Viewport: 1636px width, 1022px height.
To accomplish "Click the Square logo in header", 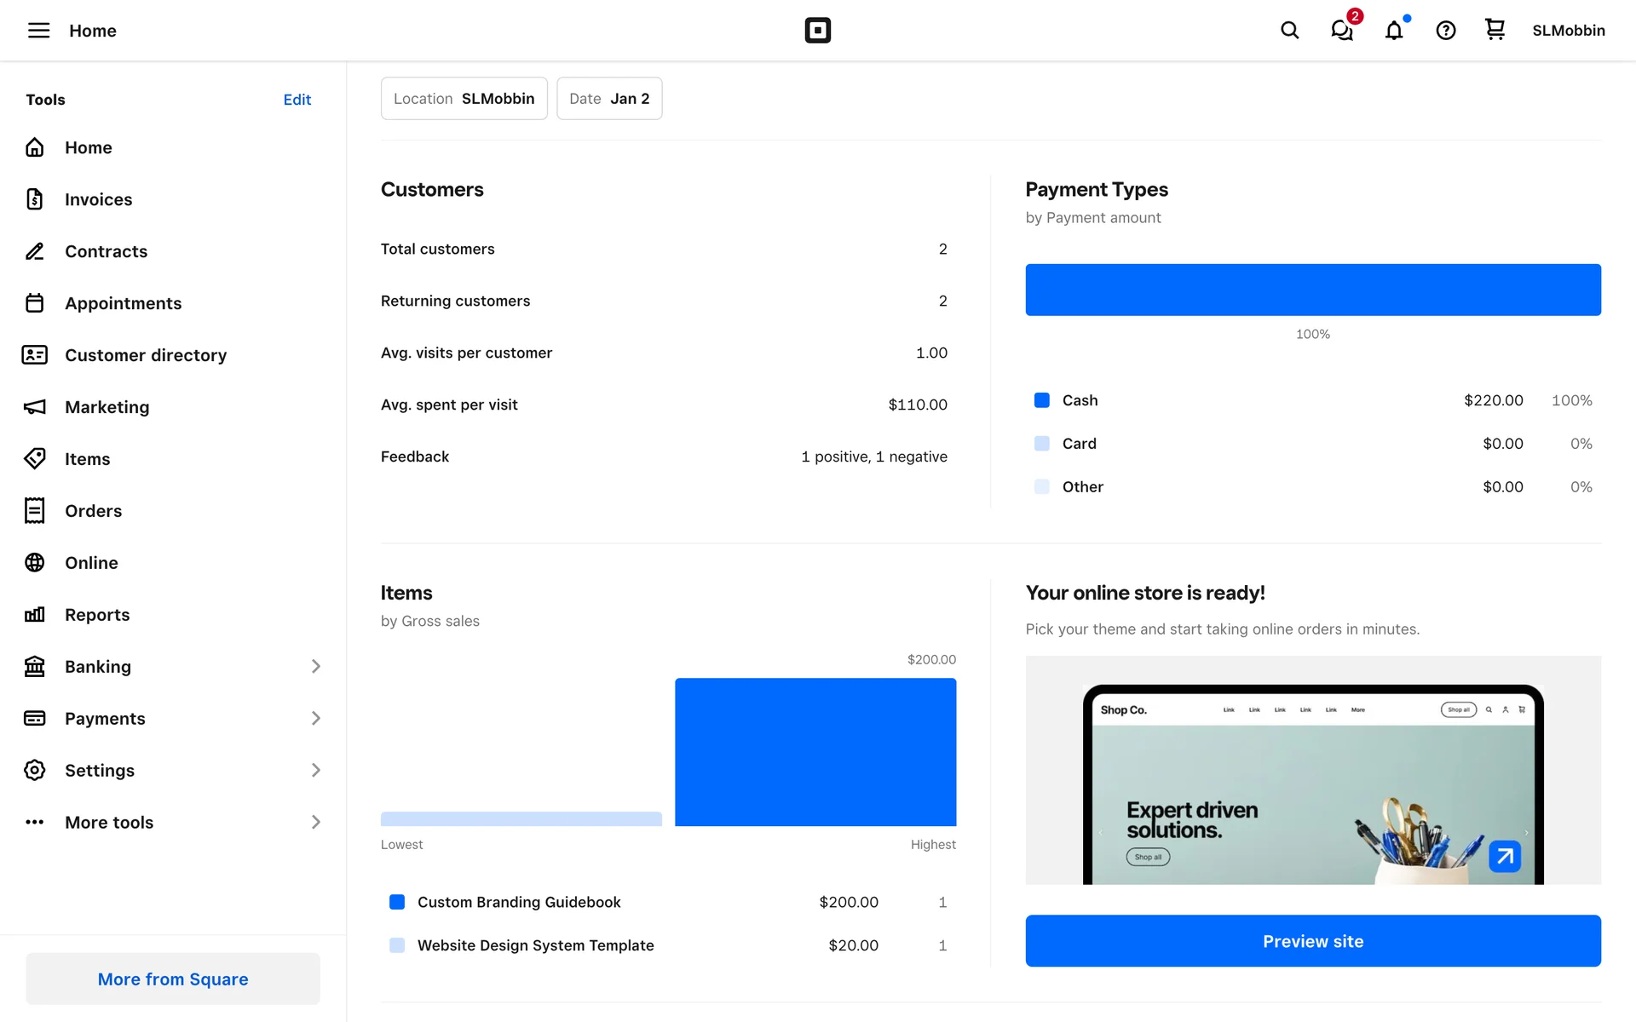I will click(817, 31).
